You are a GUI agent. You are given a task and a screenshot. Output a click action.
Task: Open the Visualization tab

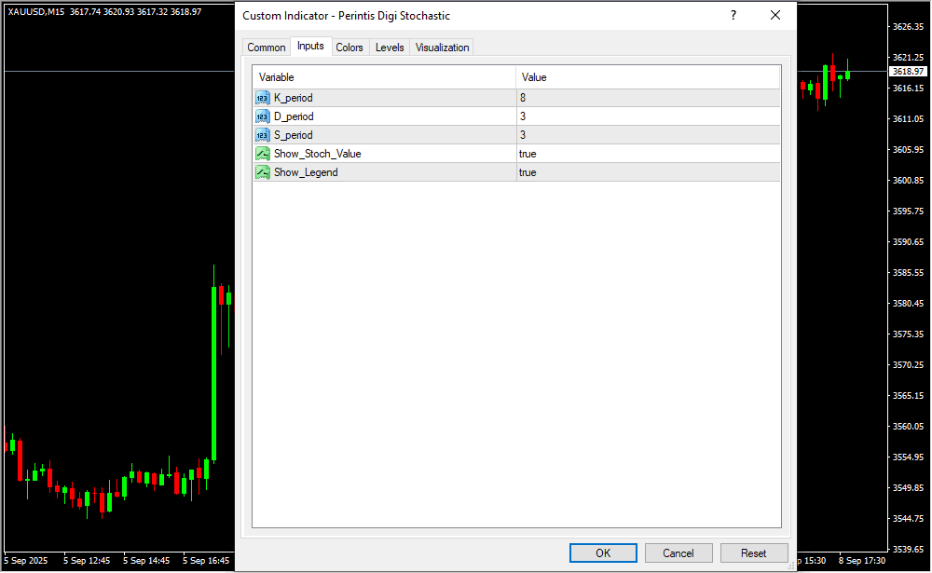pos(442,48)
